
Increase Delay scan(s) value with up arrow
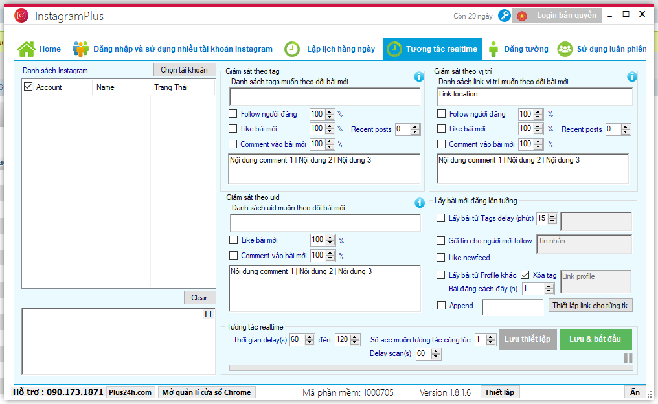437,352
